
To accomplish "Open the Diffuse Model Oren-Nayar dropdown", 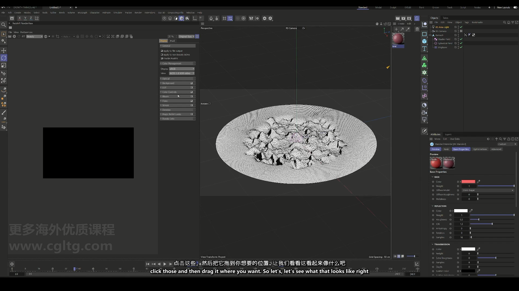I will 488,190.
